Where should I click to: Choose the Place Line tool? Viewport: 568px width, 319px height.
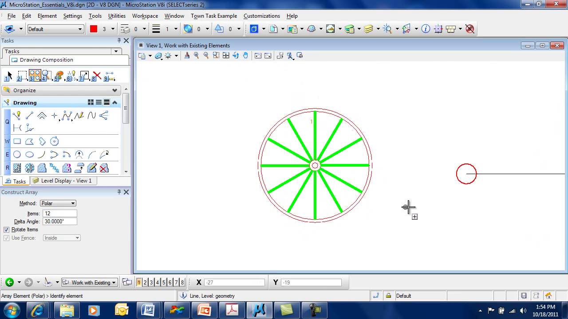coord(29,116)
